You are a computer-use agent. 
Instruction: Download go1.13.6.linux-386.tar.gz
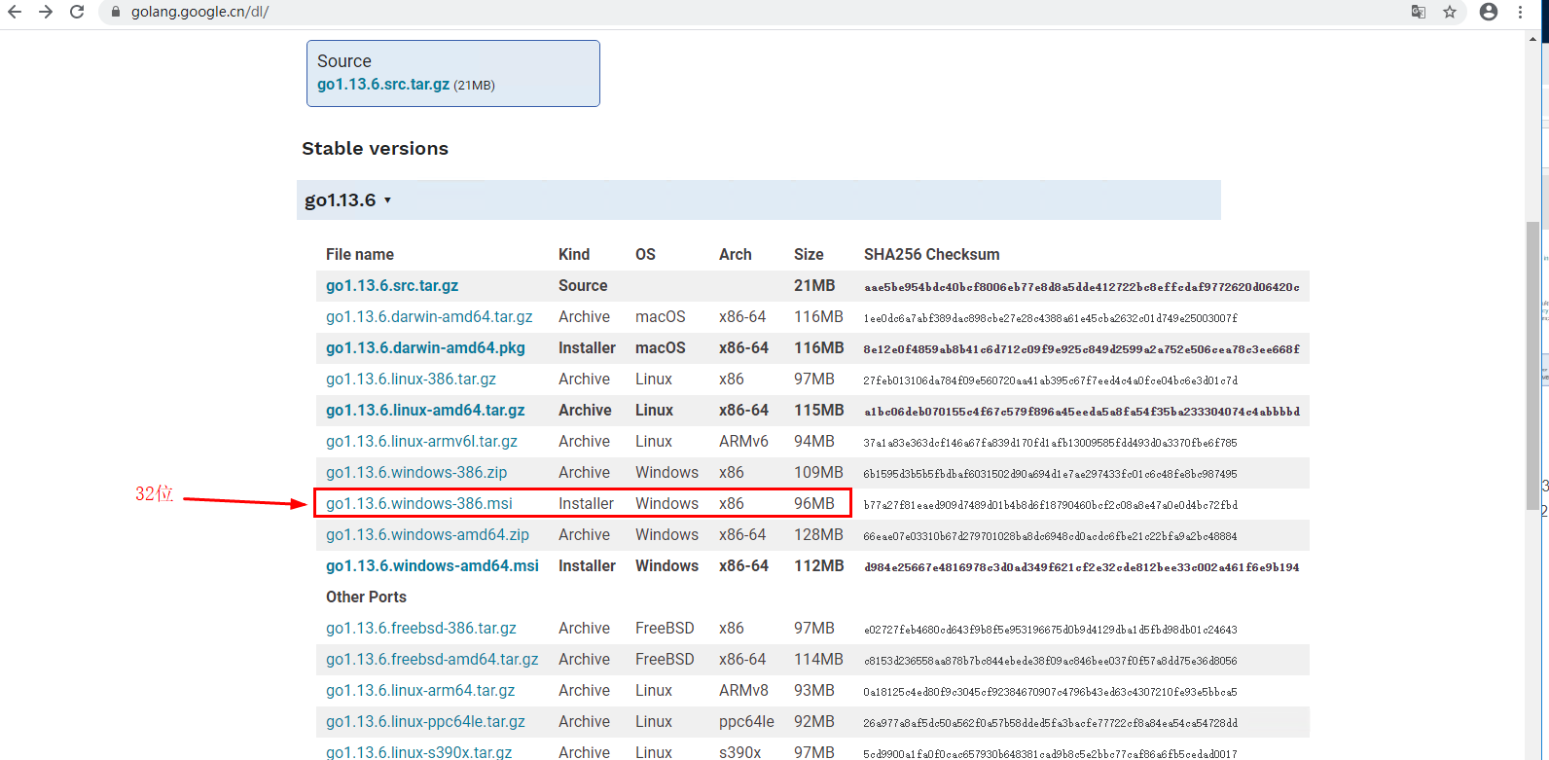point(411,379)
